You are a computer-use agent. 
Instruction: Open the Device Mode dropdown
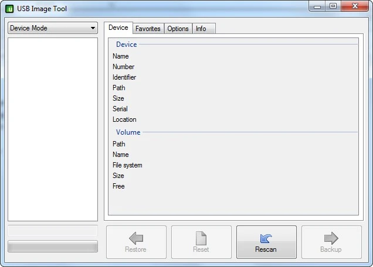(x=53, y=28)
